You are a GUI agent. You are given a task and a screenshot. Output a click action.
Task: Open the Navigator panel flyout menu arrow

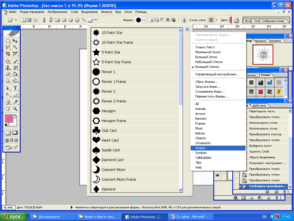(290, 41)
